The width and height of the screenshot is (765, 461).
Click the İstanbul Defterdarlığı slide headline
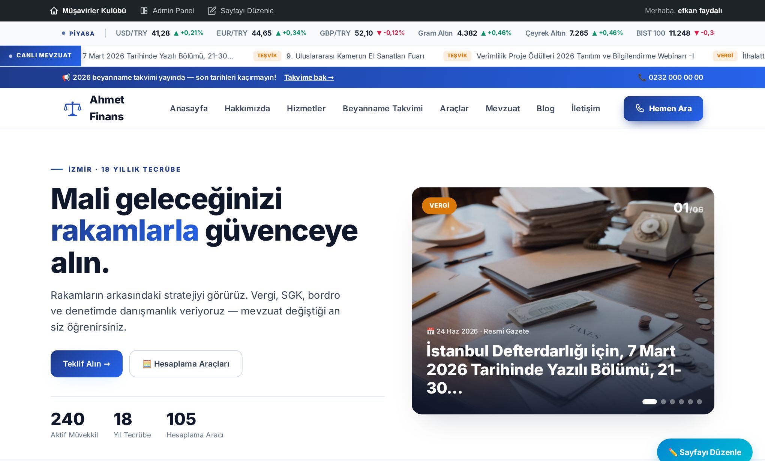554,369
